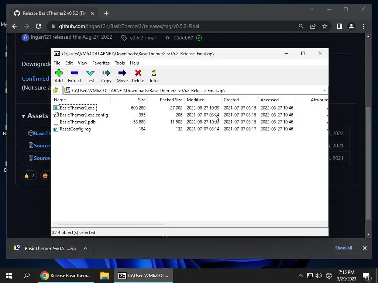Open the downloaded zip options chevron
Screen dimensions: 378x283
85,248
